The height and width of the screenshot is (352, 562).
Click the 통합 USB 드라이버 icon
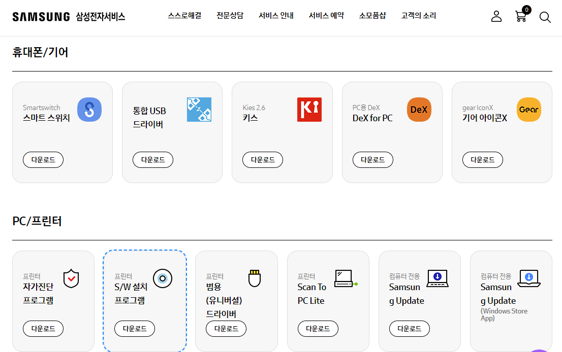click(199, 110)
